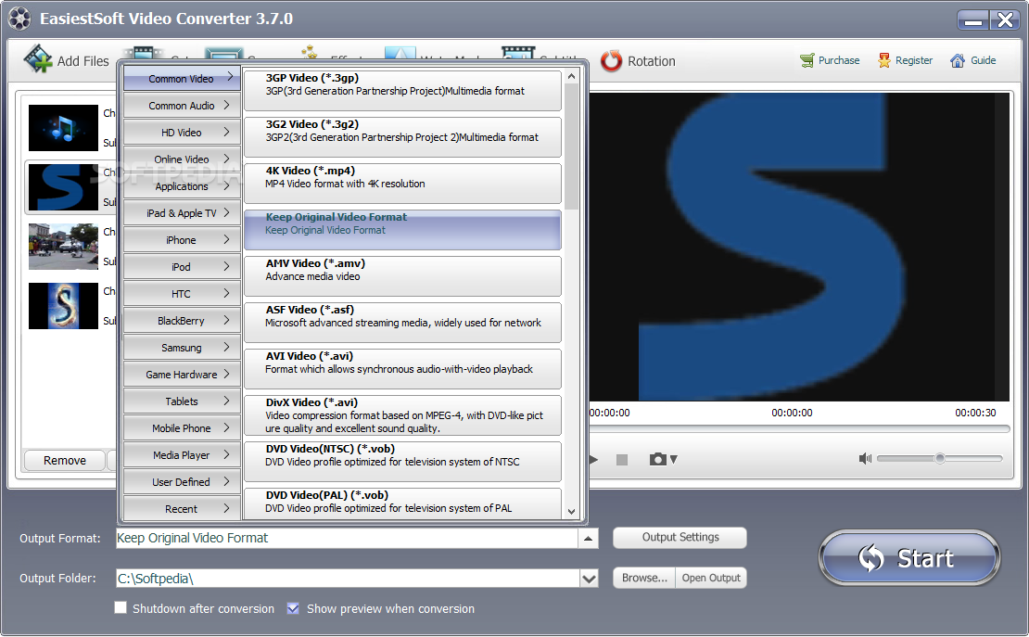
Task: Click the video playback seek bar
Action: point(799,428)
